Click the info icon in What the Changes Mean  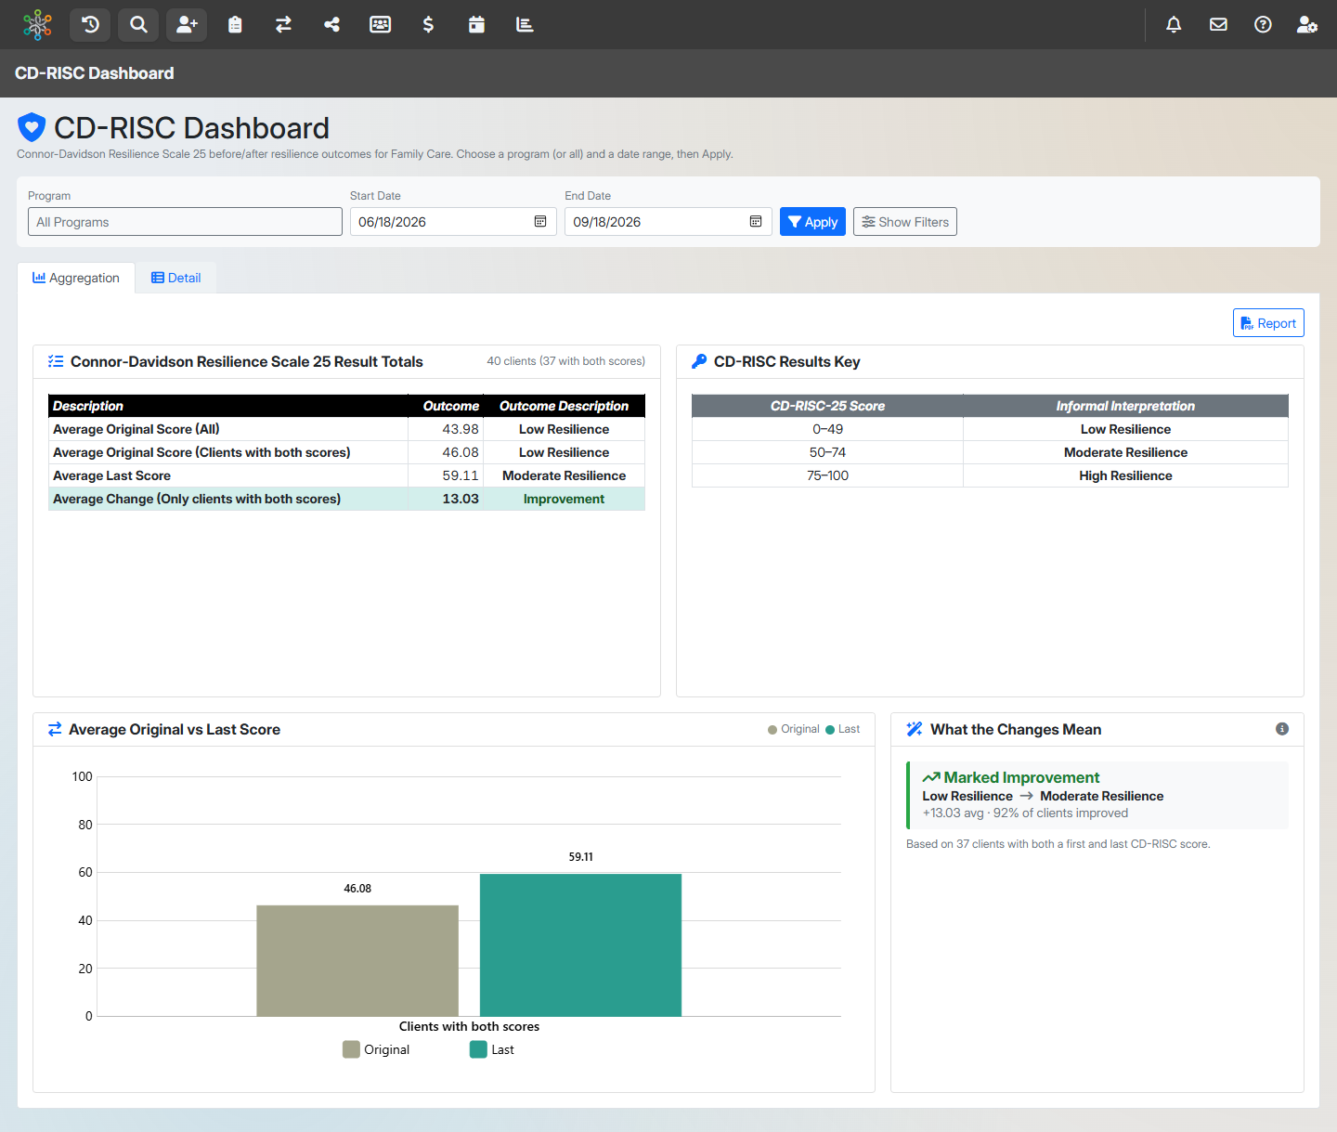click(x=1282, y=729)
